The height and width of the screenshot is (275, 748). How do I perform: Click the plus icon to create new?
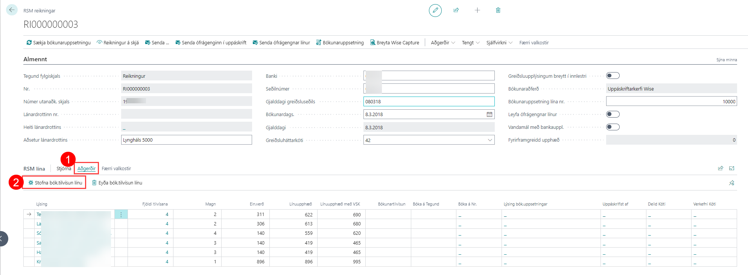477,10
